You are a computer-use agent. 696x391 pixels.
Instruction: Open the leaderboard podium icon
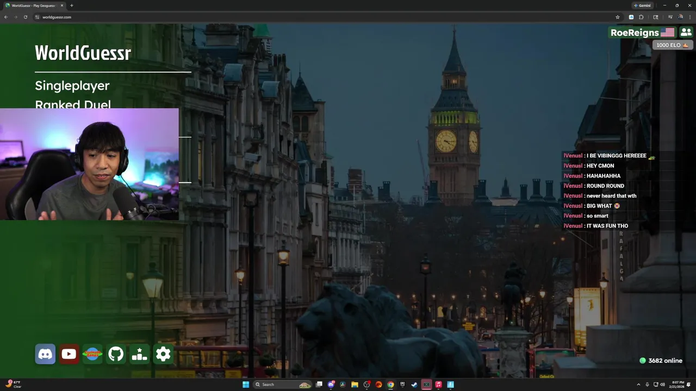140,355
